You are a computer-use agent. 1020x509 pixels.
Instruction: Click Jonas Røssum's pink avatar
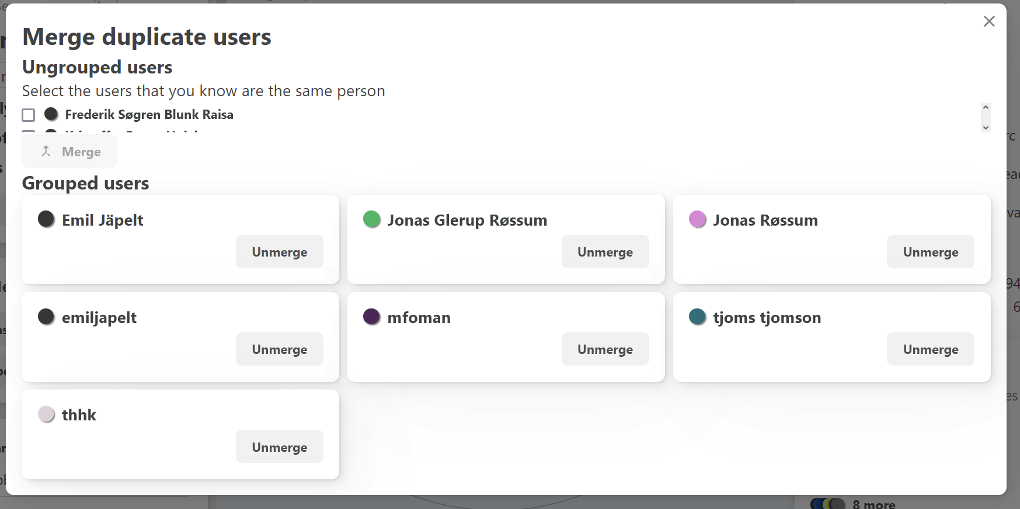[697, 220]
